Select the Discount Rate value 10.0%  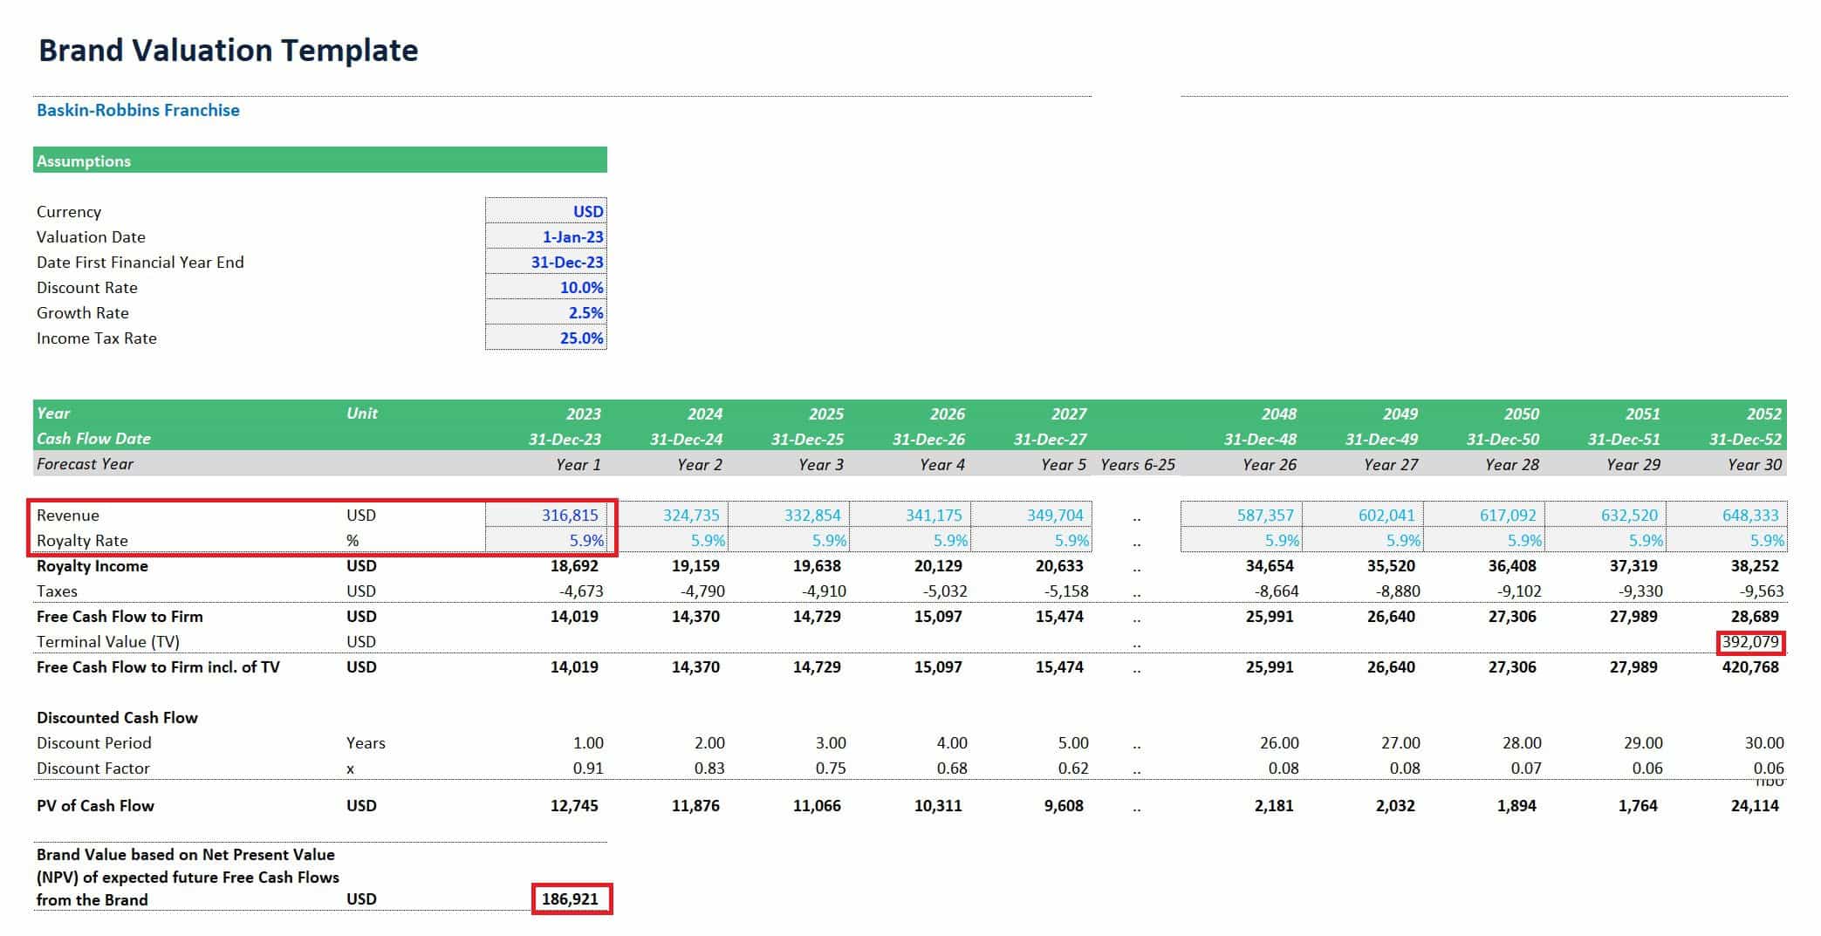[546, 287]
